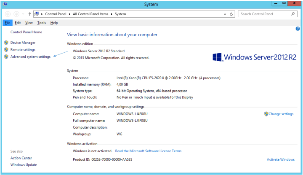
Task: Open the Tools menu
Action: pos(41,23)
